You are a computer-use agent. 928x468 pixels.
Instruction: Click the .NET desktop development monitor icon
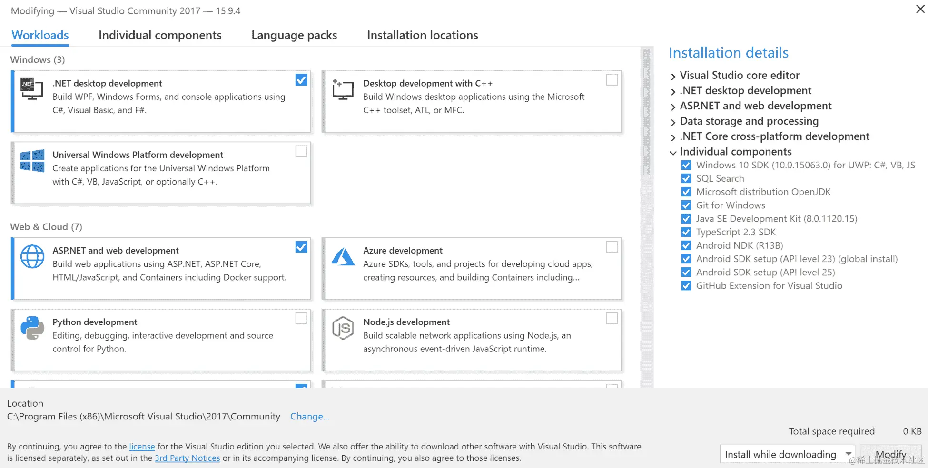coord(32,88)
